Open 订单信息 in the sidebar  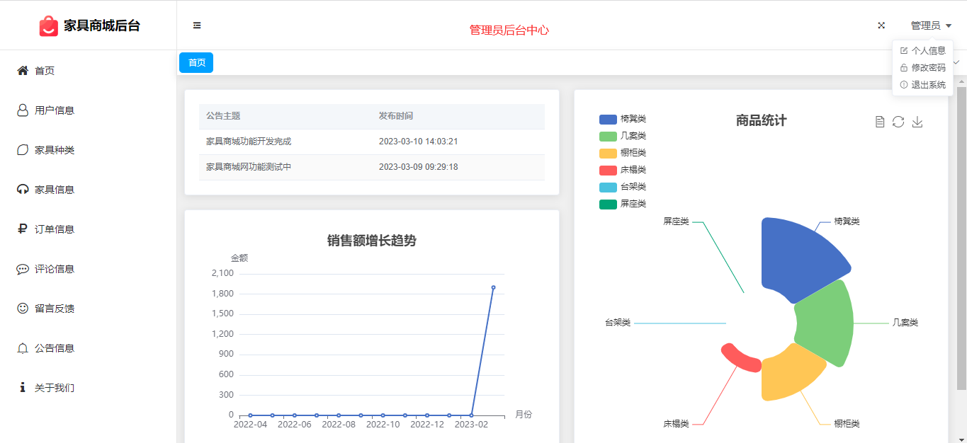[55, 229]
